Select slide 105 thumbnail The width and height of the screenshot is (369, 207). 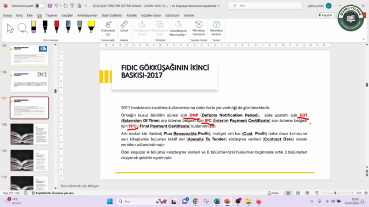point(29,55)
